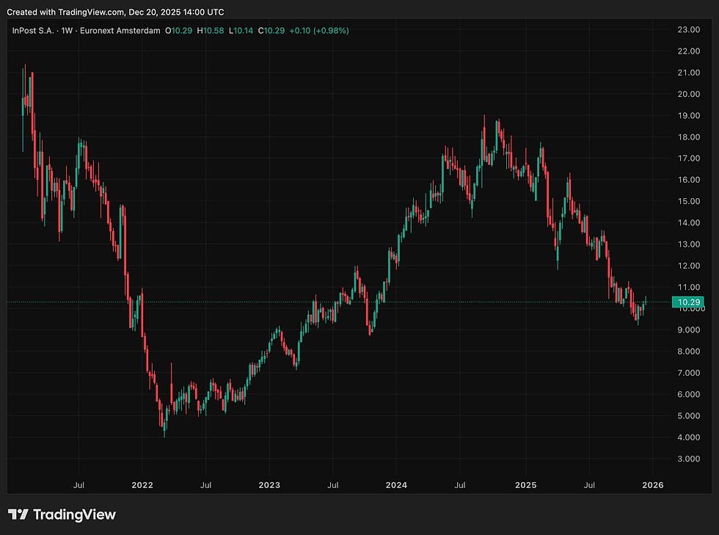
Task: Click the change value +0.10 (+0.98%)
Action: pos(319,31)
